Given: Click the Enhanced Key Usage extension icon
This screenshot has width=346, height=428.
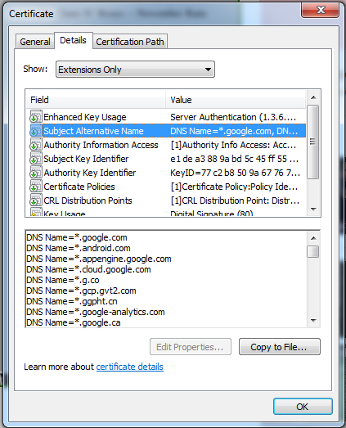Looking at the screenshot, I should pos(36,116).
